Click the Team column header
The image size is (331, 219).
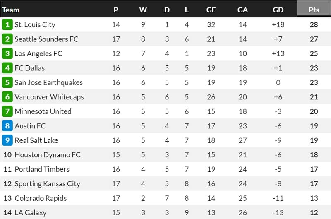11,10
